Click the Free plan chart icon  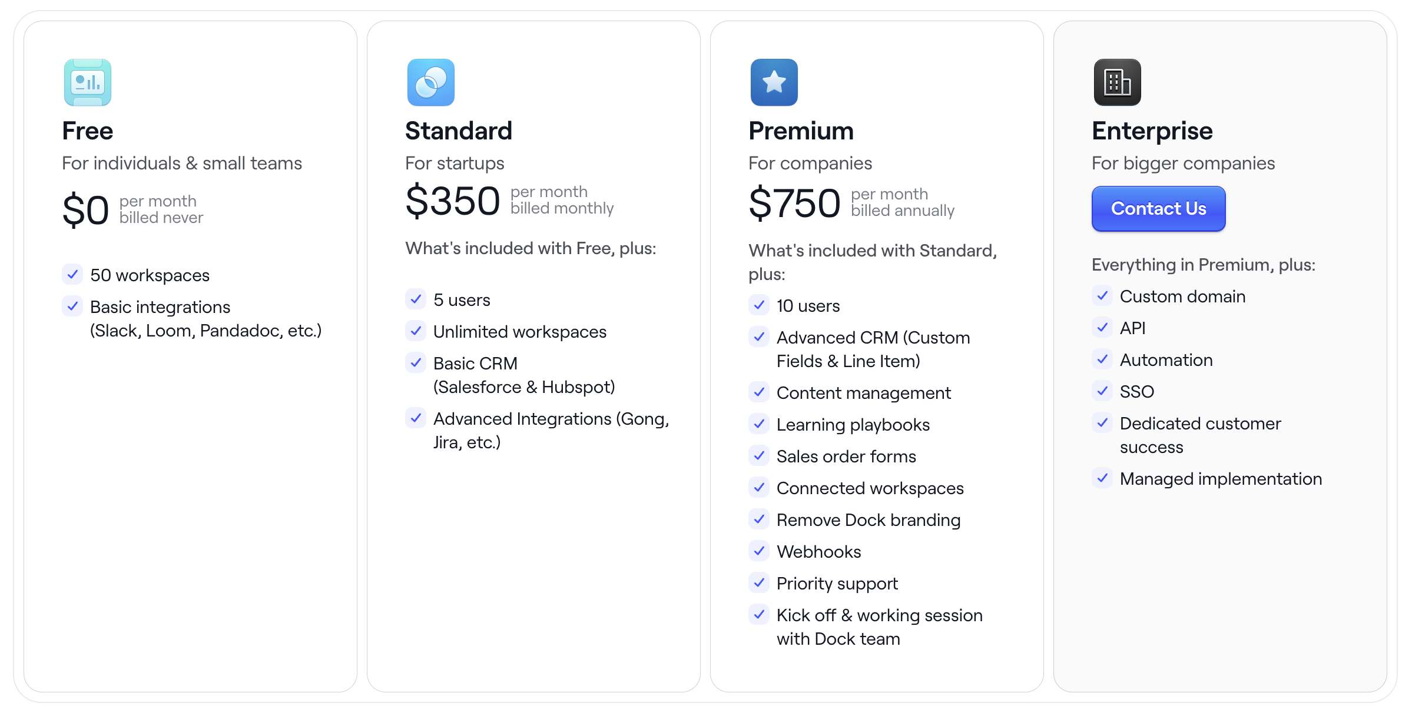click(x=88, y=82)
